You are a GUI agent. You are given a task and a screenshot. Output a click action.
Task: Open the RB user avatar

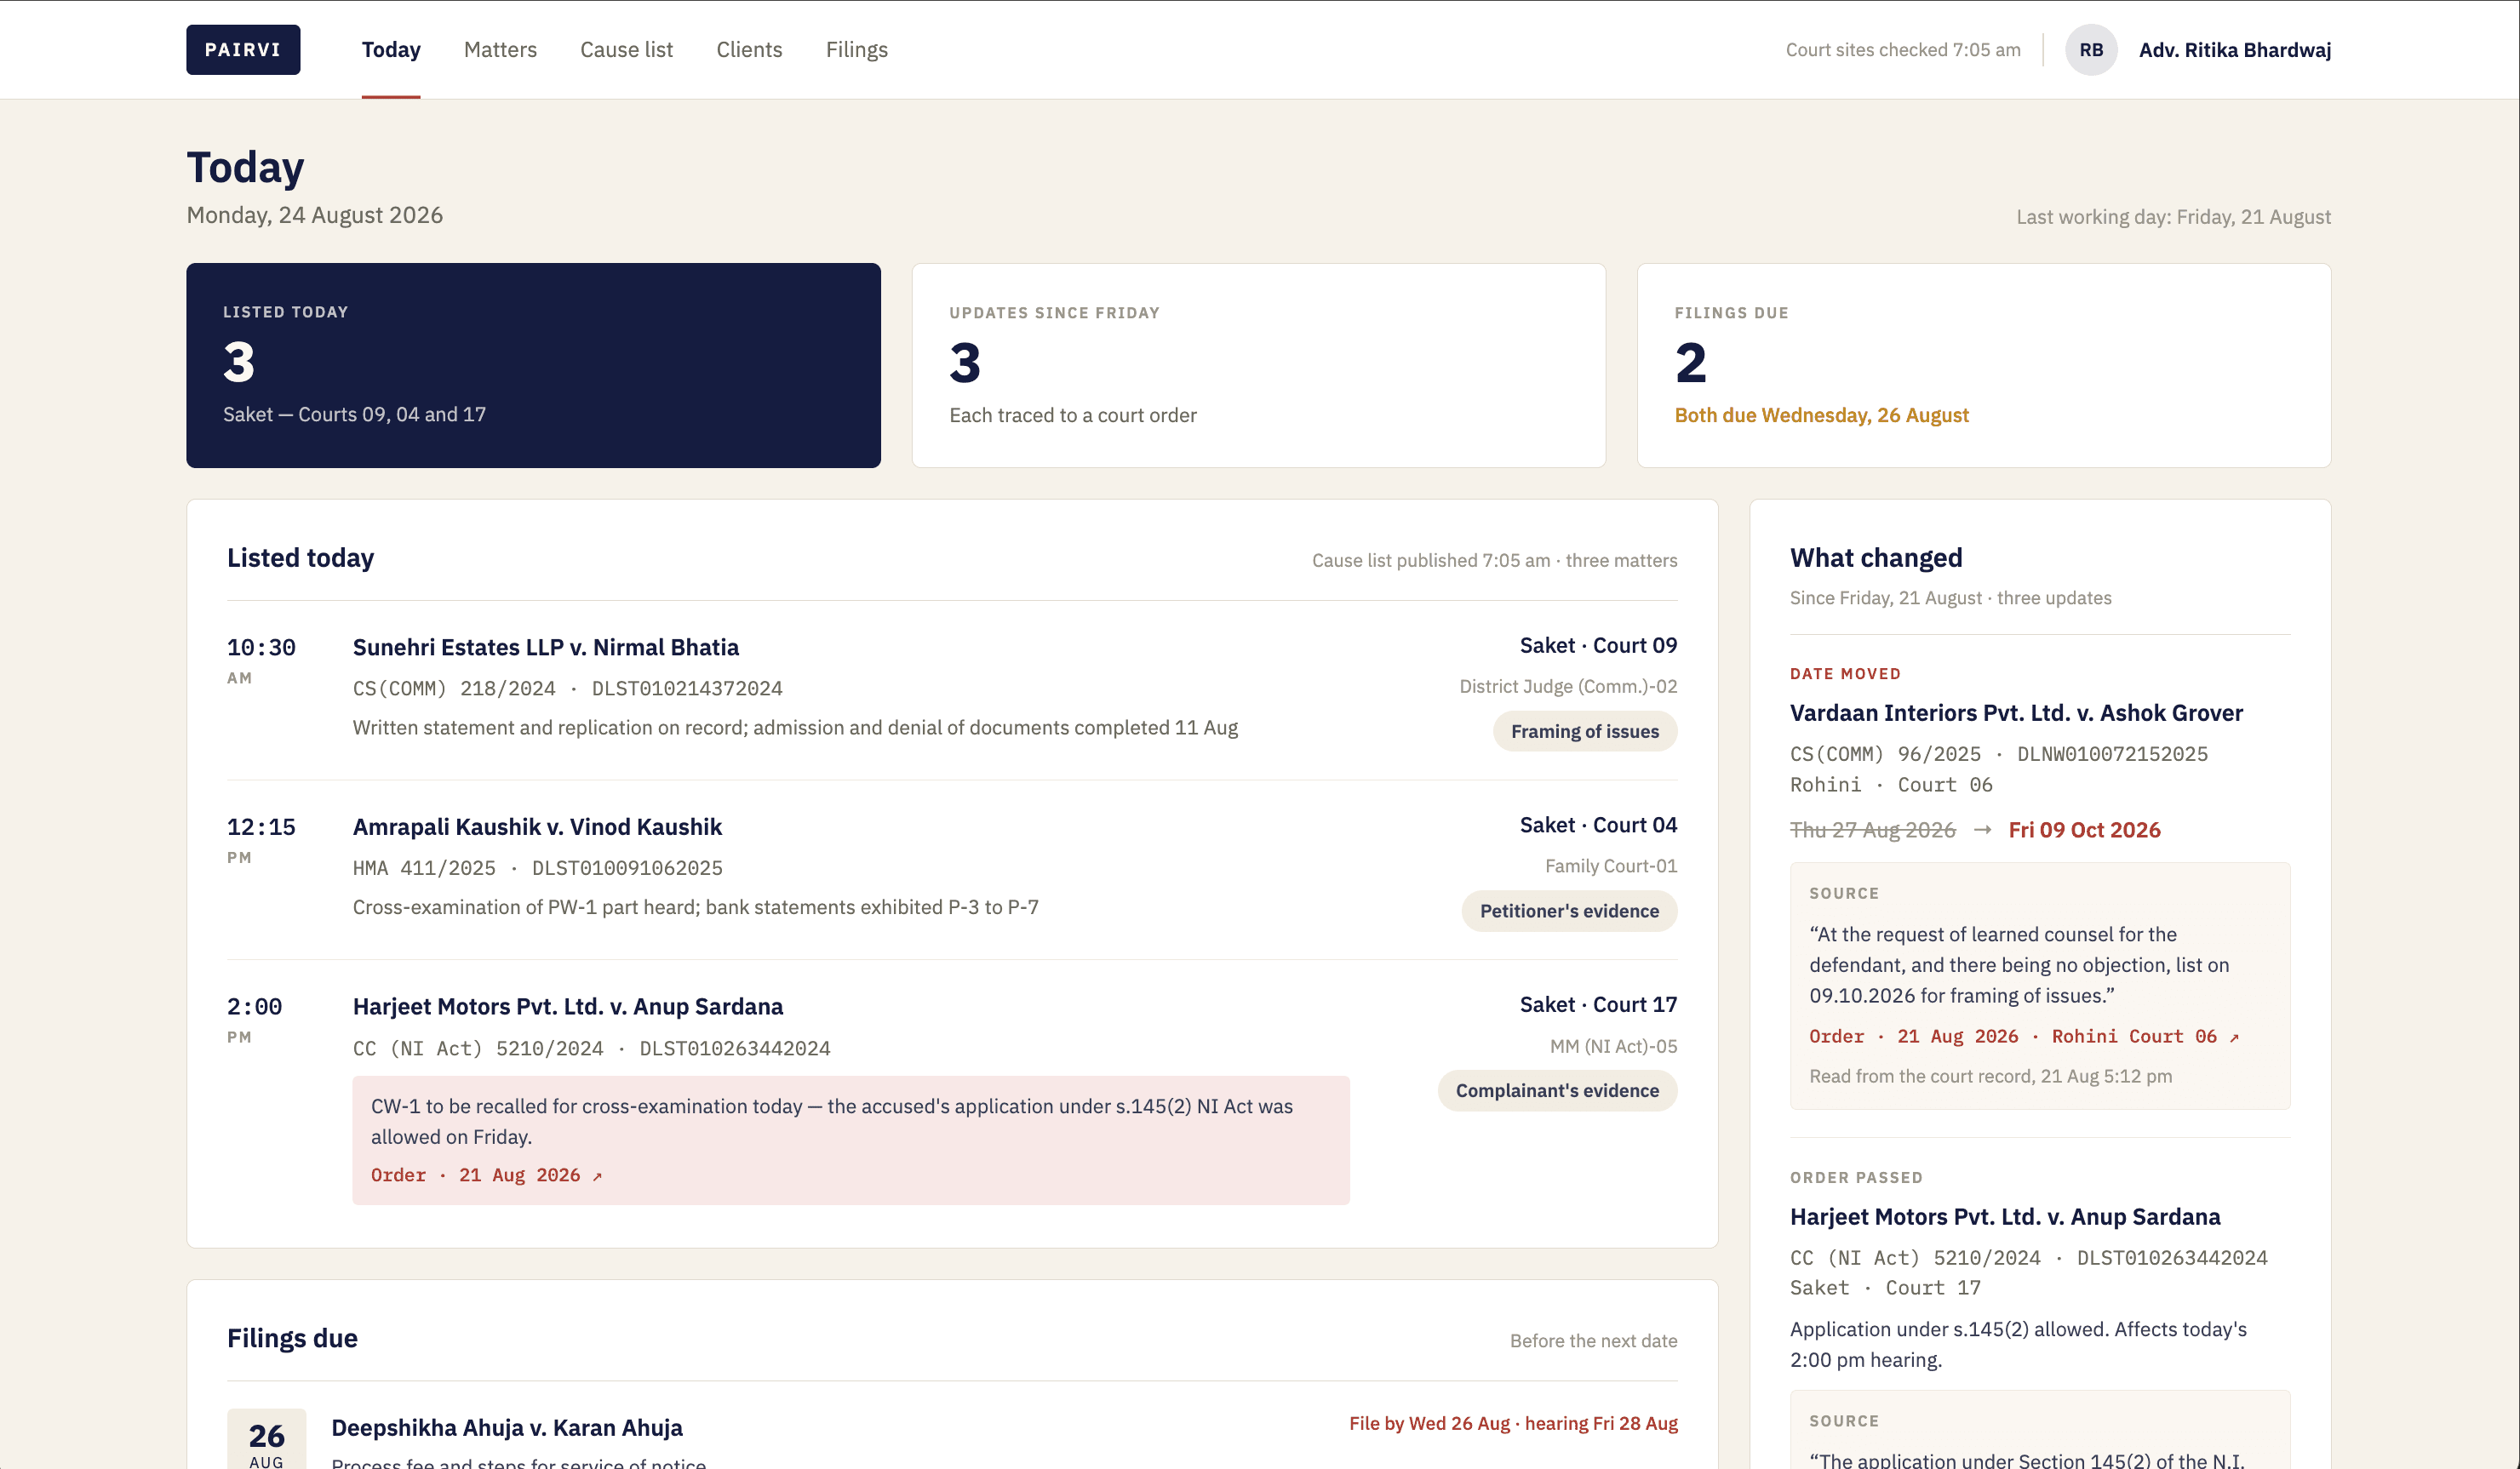2091,50
